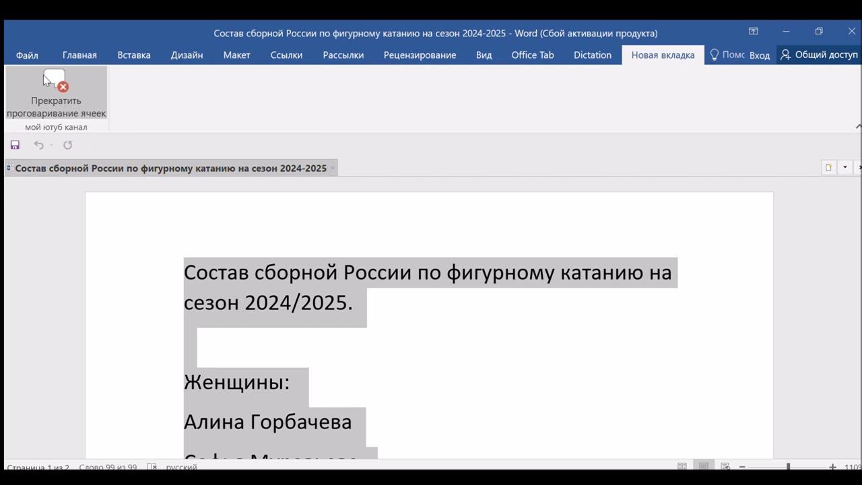Click the name Алина Горбачева

pyautogui.click(x=267, y=422)
